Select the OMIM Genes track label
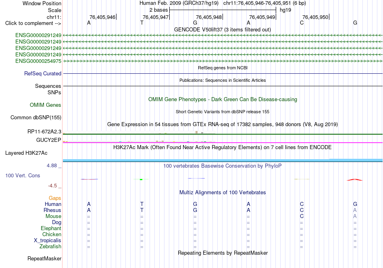 click(x=46, y=105)
